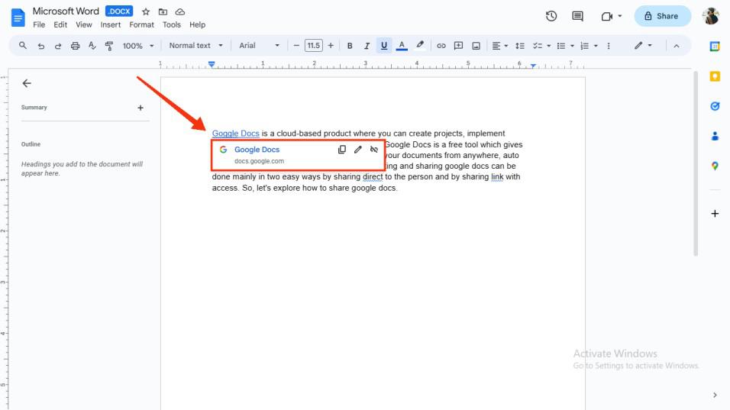This screenshot has height=410, width=730.
Task: Expand the bulleted list options arrow
Action: point(572,46)
